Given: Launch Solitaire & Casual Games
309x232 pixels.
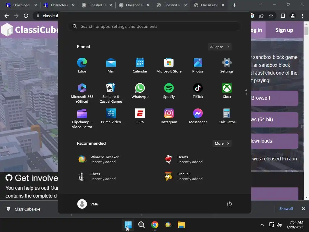Looking at the screenshot, I should (x=111, y=93).
